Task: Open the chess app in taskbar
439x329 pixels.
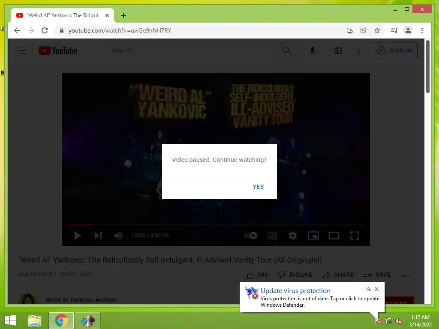Action: pos(87,320)
